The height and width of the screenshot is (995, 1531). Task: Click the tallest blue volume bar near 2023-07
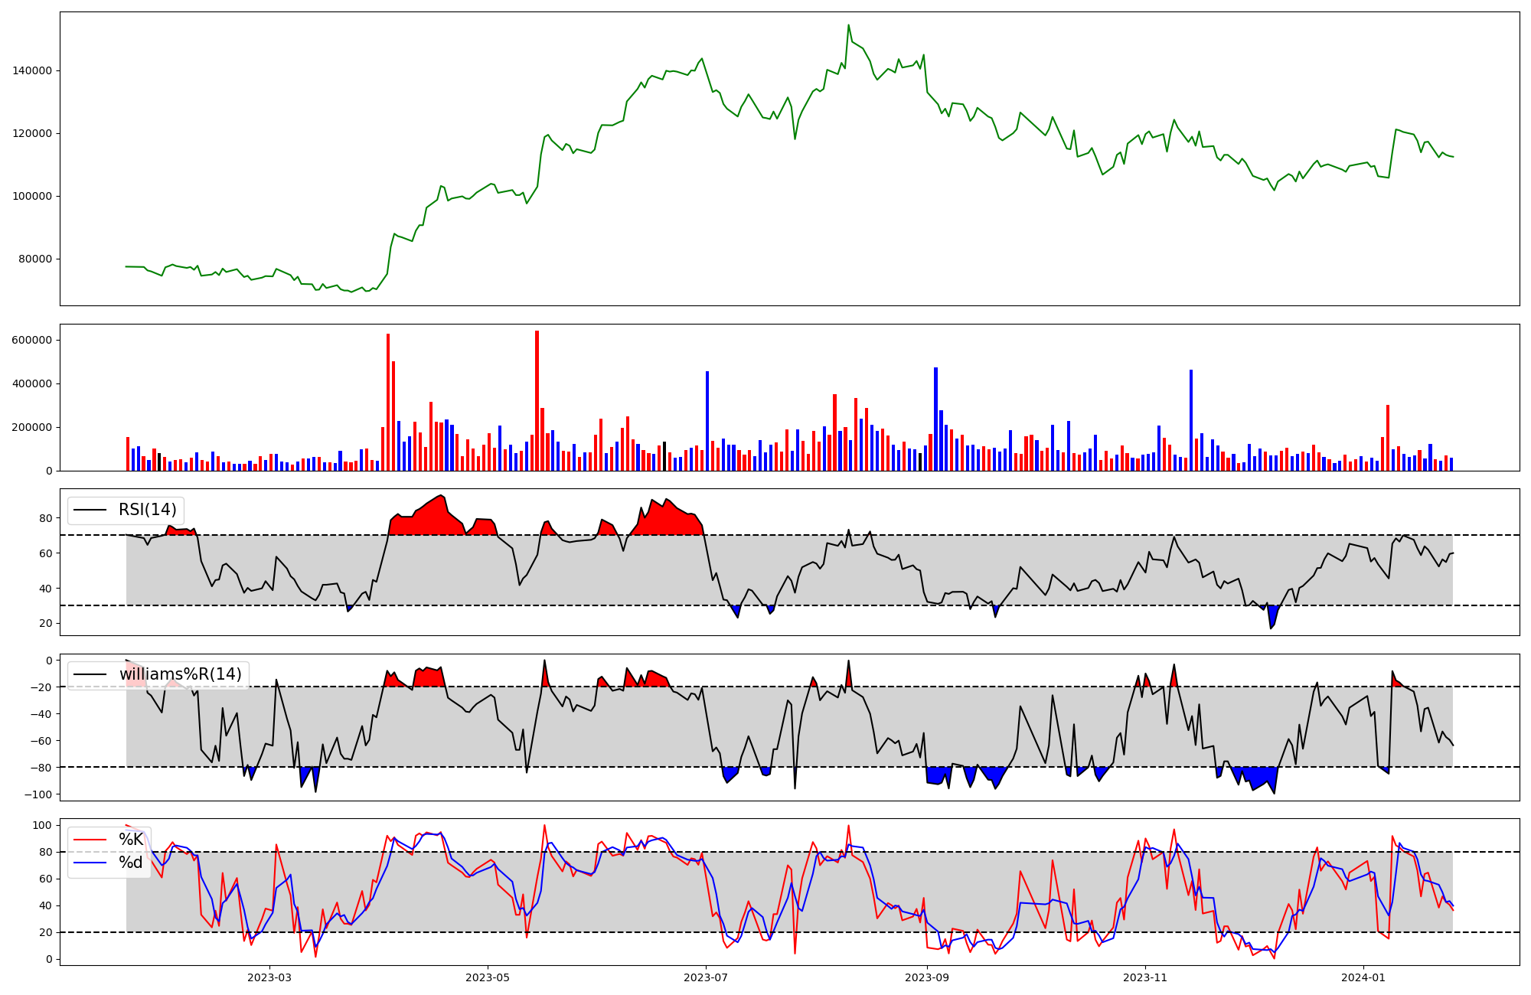coord(707,421)
